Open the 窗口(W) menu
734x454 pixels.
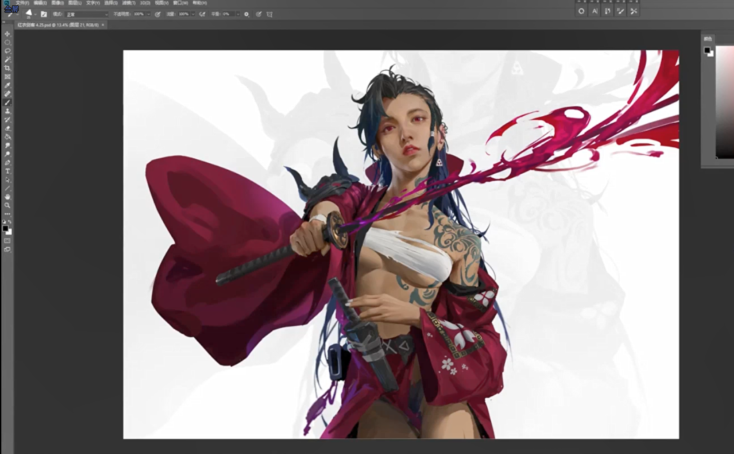[180, 3]
